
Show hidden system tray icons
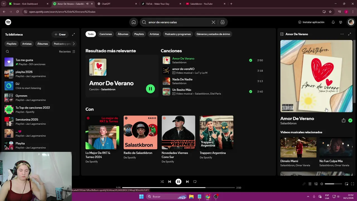(308, 197)
